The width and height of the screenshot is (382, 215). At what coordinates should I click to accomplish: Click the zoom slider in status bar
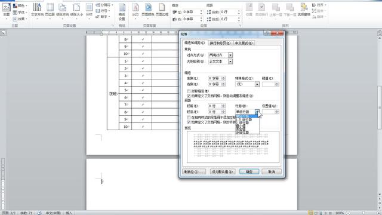coord(363,213)
